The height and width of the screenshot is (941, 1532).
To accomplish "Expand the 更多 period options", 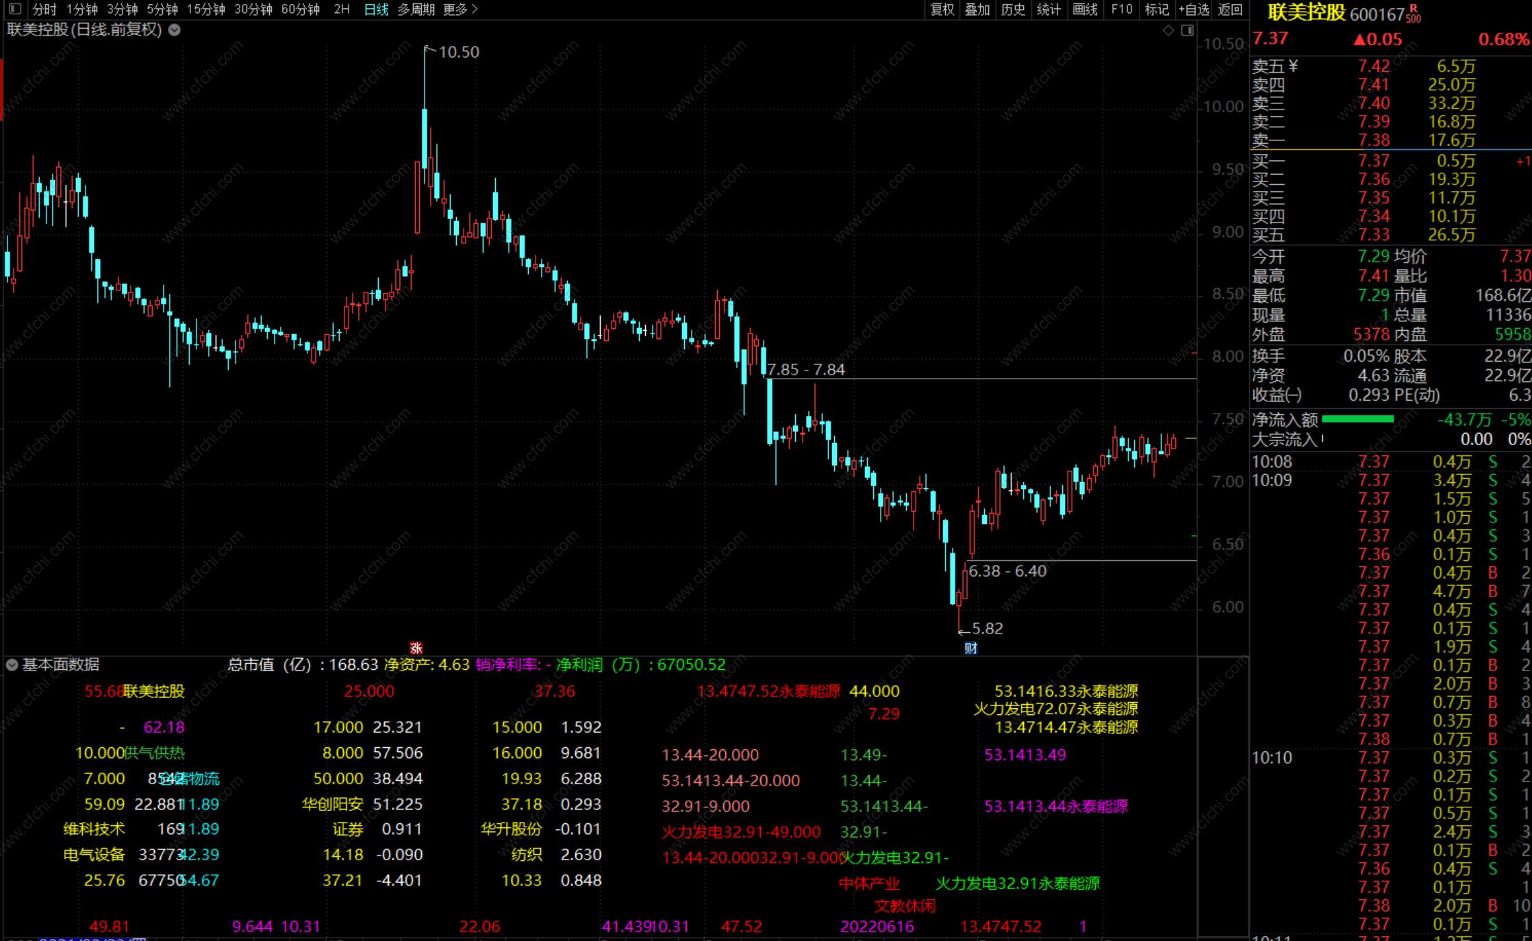I will 460,9.
